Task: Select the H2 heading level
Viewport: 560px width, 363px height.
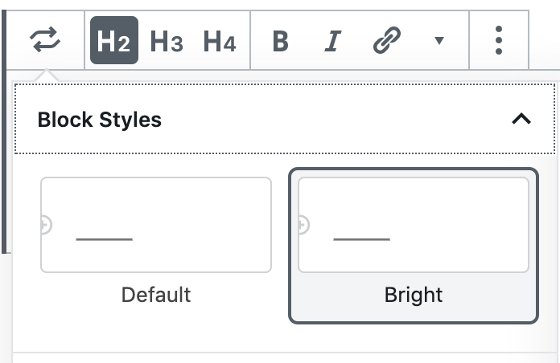Action: (x=113, y=41)
